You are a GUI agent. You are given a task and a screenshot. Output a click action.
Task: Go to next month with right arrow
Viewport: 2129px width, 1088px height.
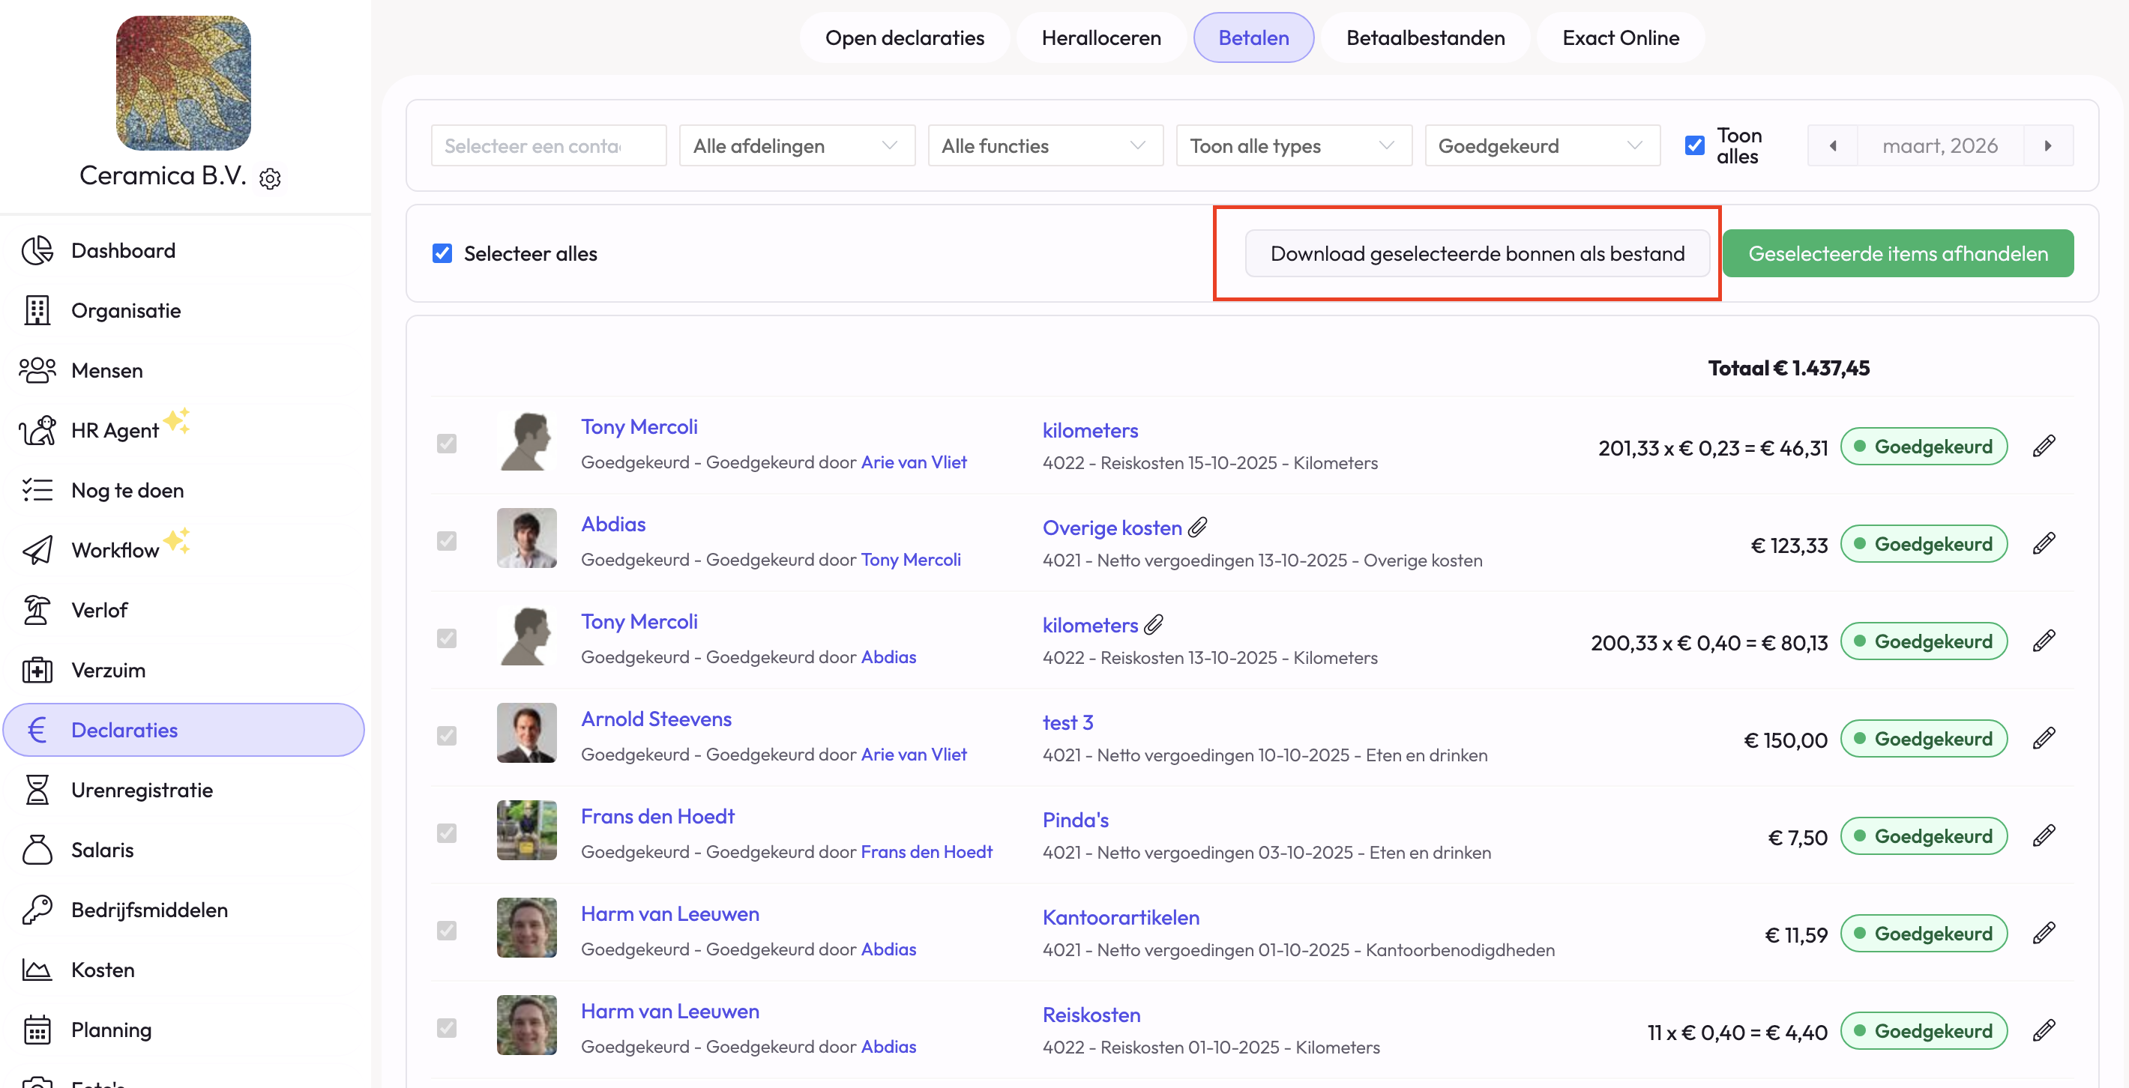point(2048,146)
